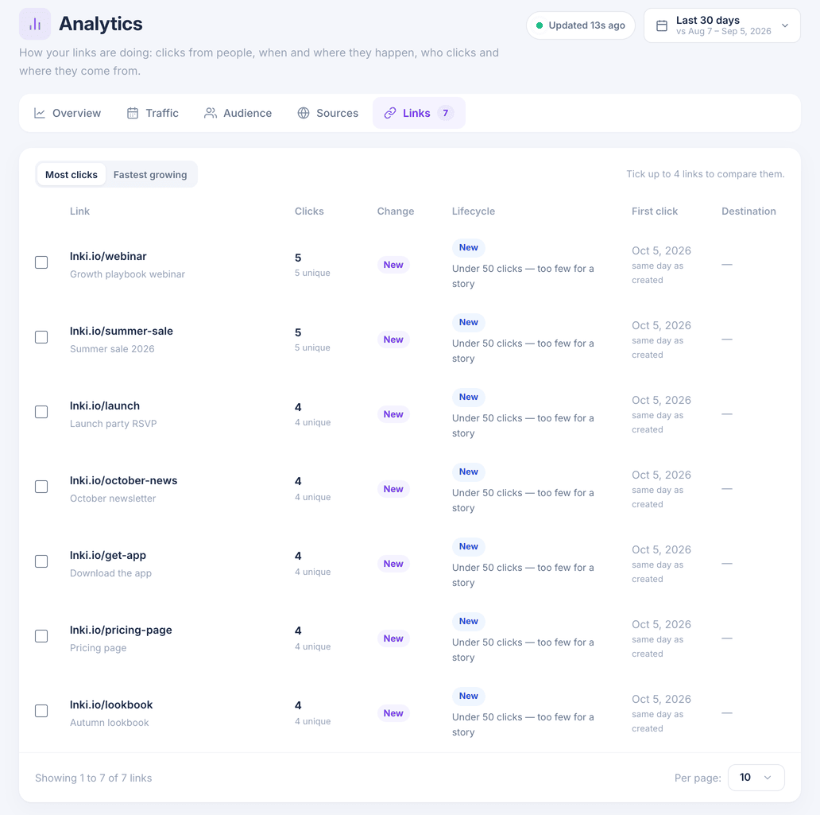Open the lnki.io/webinar link
The height and width of the screenshot is (815, 820).
[108, 257]
